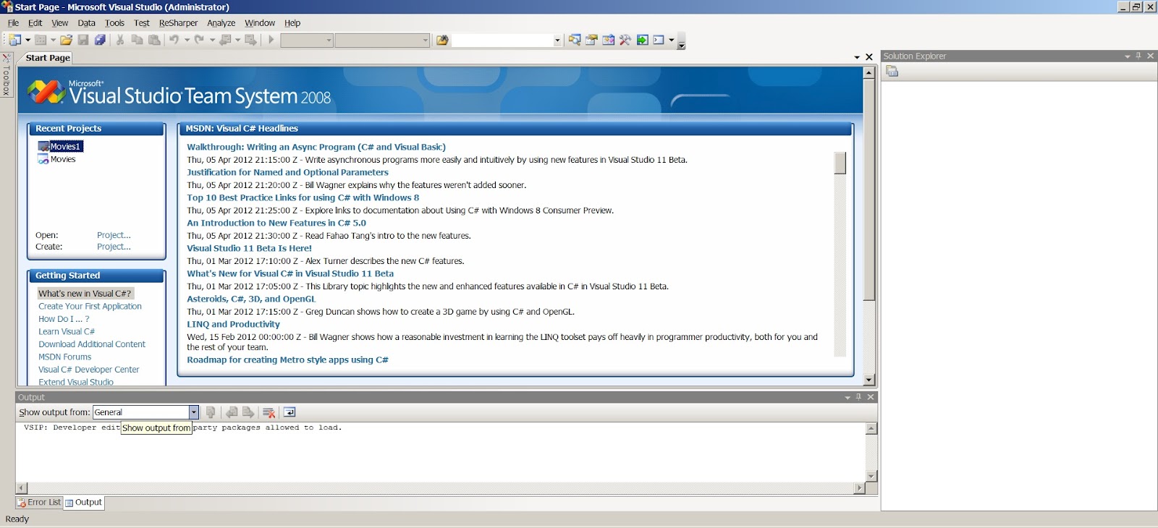Open the active files list dropdown arrow

(x=857, y=57)
